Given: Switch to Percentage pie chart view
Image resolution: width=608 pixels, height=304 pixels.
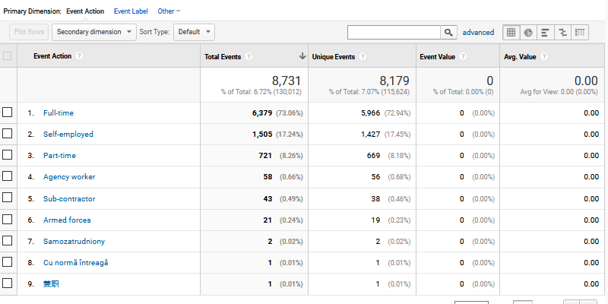Looking at the screenshot, I should click(528, 32).
